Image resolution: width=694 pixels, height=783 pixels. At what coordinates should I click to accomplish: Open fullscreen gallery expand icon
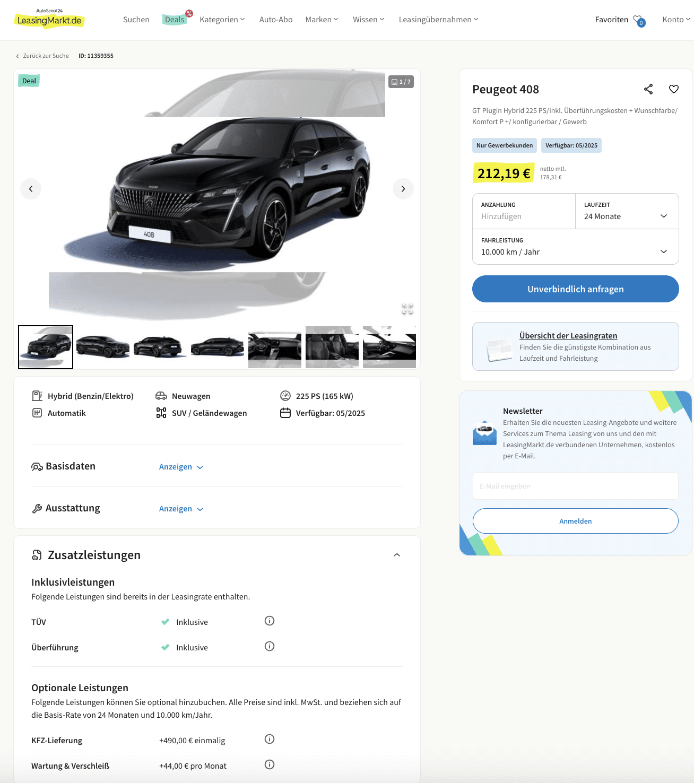pyautogui.click(x=407, y=309)
